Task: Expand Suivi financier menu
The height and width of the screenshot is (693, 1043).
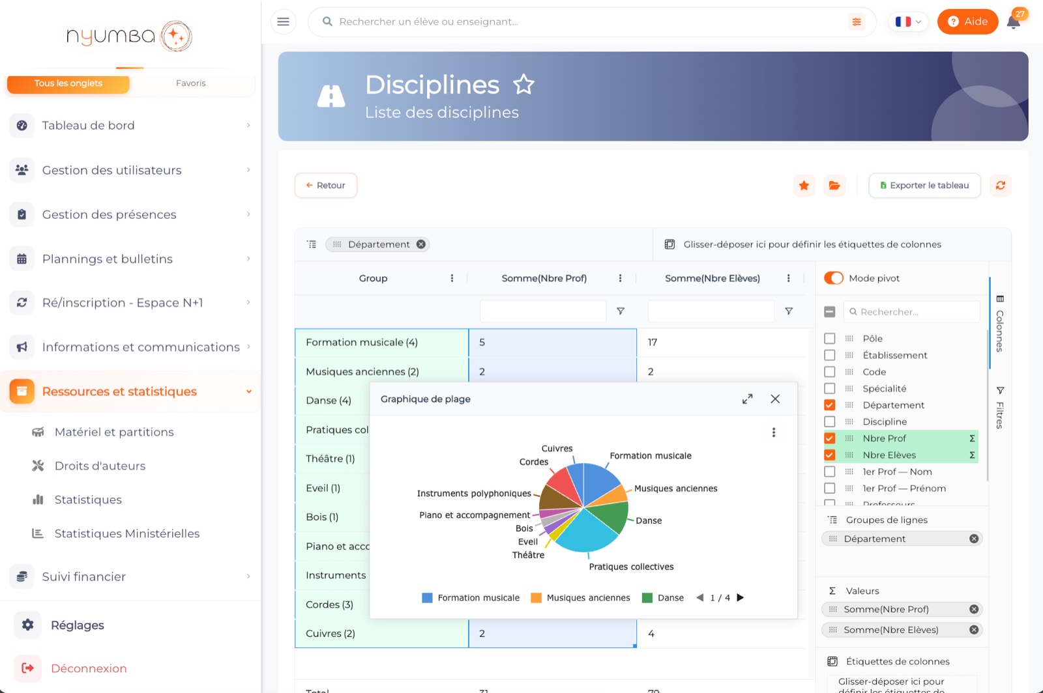Action: (x=130, y=576)
